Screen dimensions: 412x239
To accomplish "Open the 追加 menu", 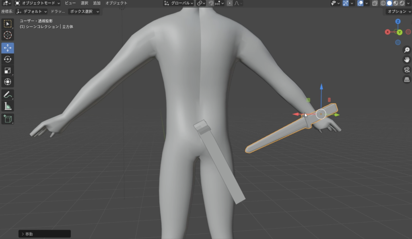I will click(97, 3).
